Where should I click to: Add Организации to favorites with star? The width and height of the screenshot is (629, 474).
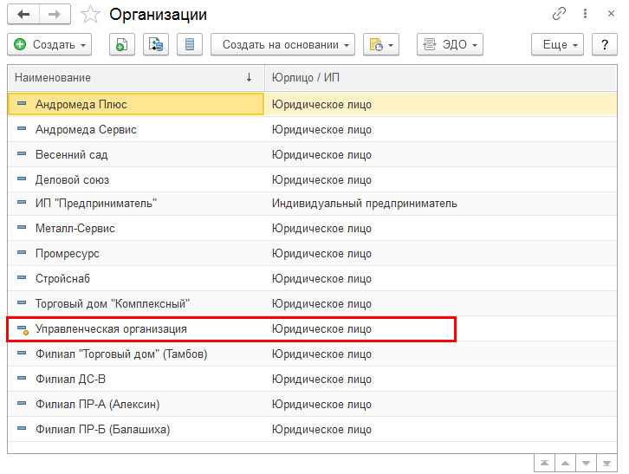click(90, 15)
